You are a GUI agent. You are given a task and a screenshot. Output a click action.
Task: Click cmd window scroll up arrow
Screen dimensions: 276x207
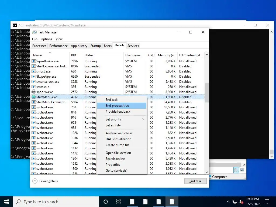pos(271,32)
